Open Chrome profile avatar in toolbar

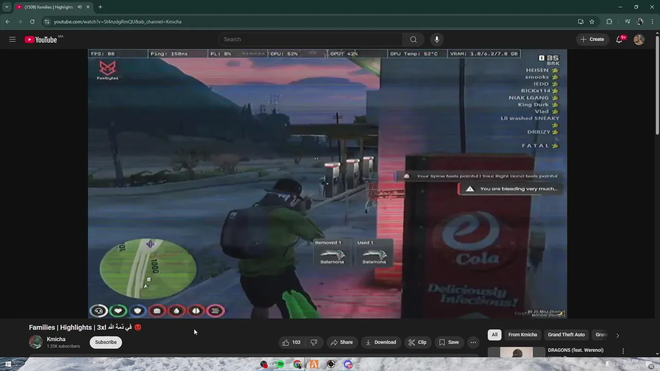coord(640,22)
